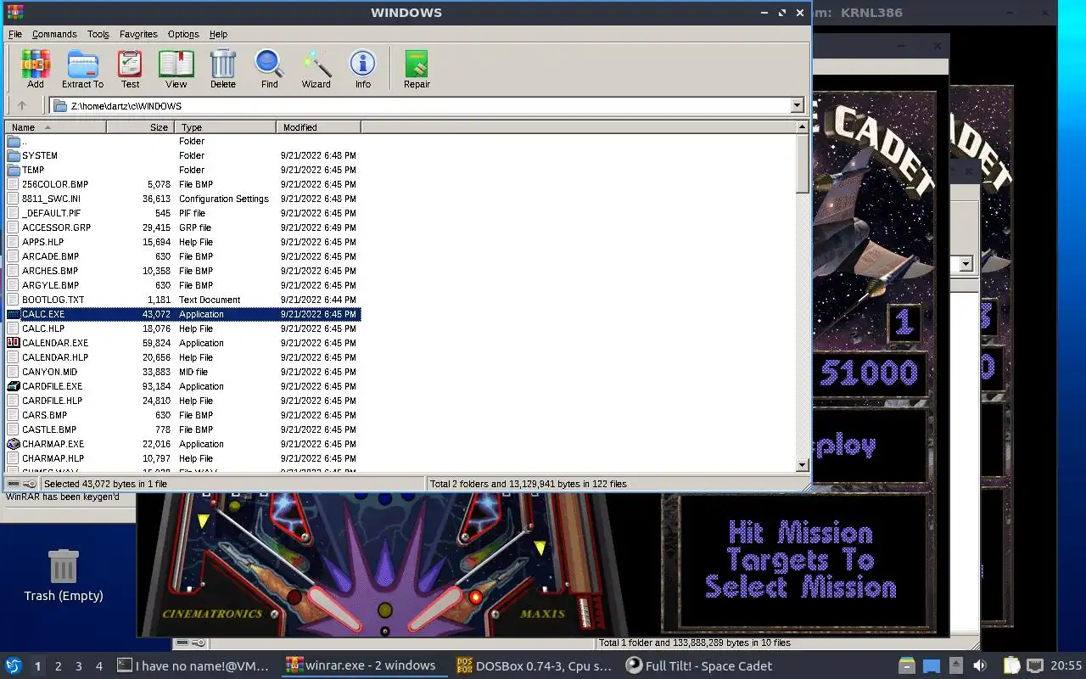The width and height of the screenshot is (1086, 679).
Task: Open the Help menu
Action: pyautogui.click(x=218, y=34)
